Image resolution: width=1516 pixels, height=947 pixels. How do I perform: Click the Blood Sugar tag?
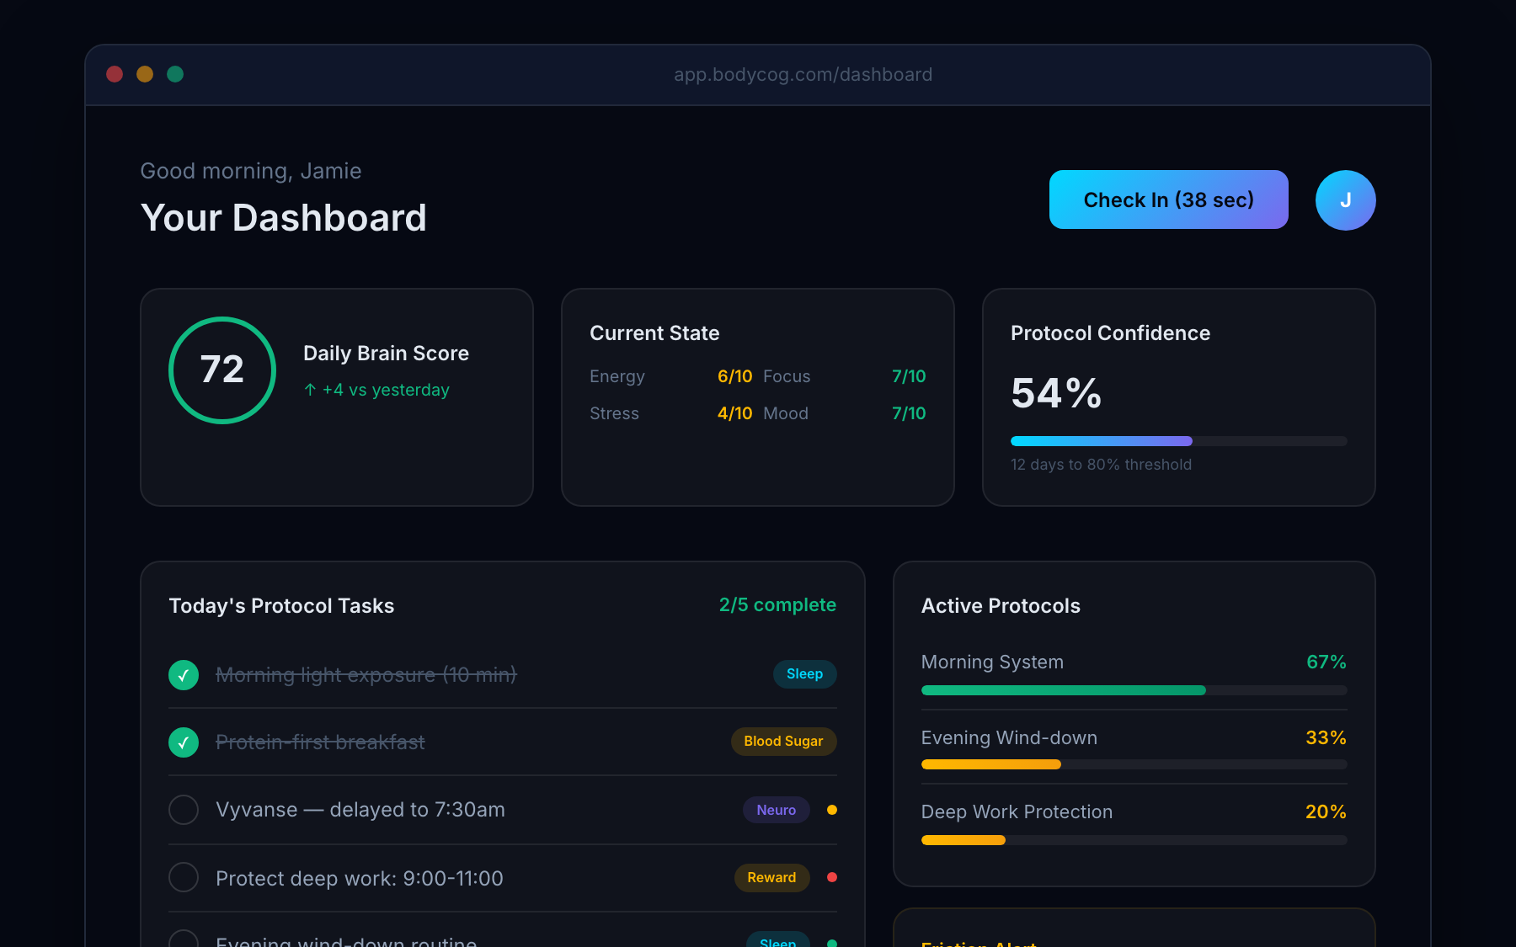point(783,742)
